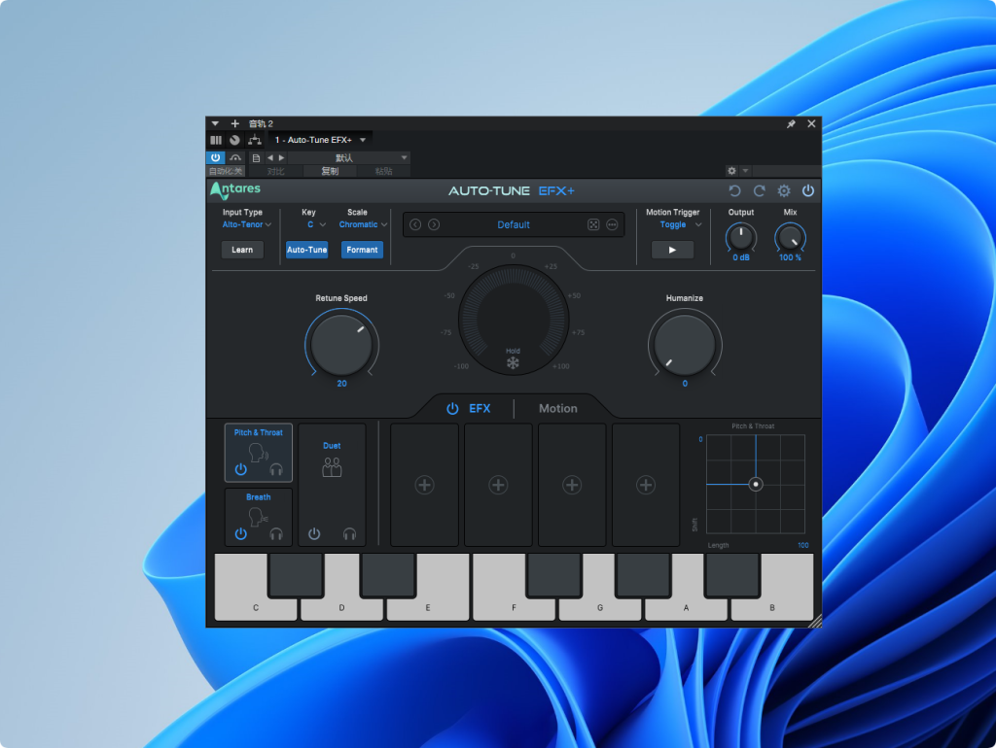The height and width of the screenshot is (748, 996).
Task: Select the Breath head icon
Action: (258, 517)
